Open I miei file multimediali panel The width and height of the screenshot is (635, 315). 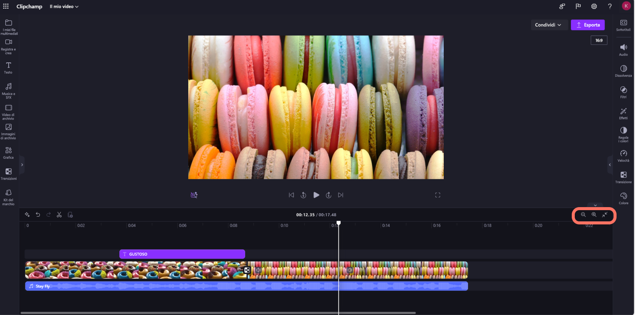click(9, 27)
